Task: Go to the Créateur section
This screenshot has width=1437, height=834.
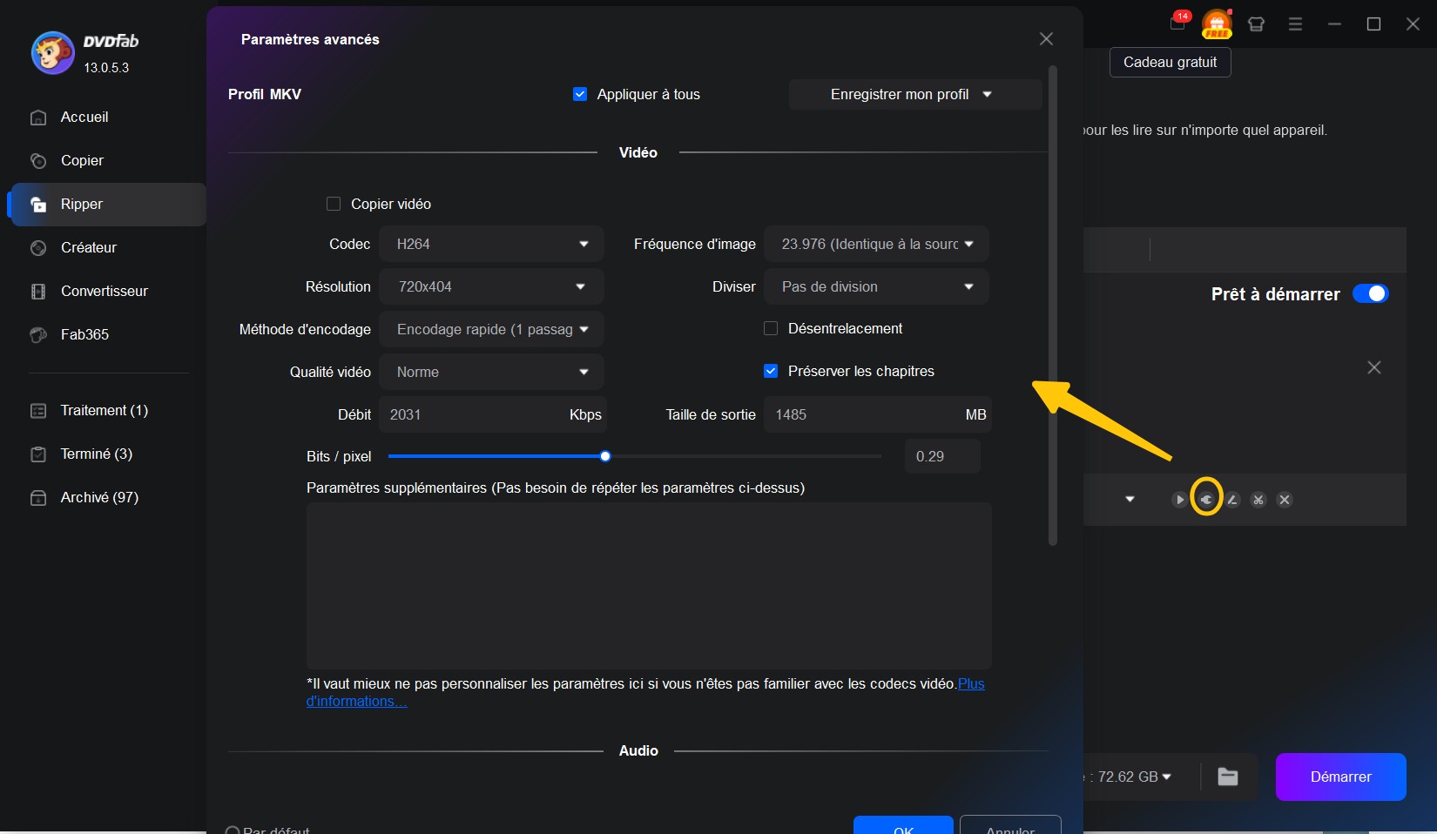Action: click(89, 248)
